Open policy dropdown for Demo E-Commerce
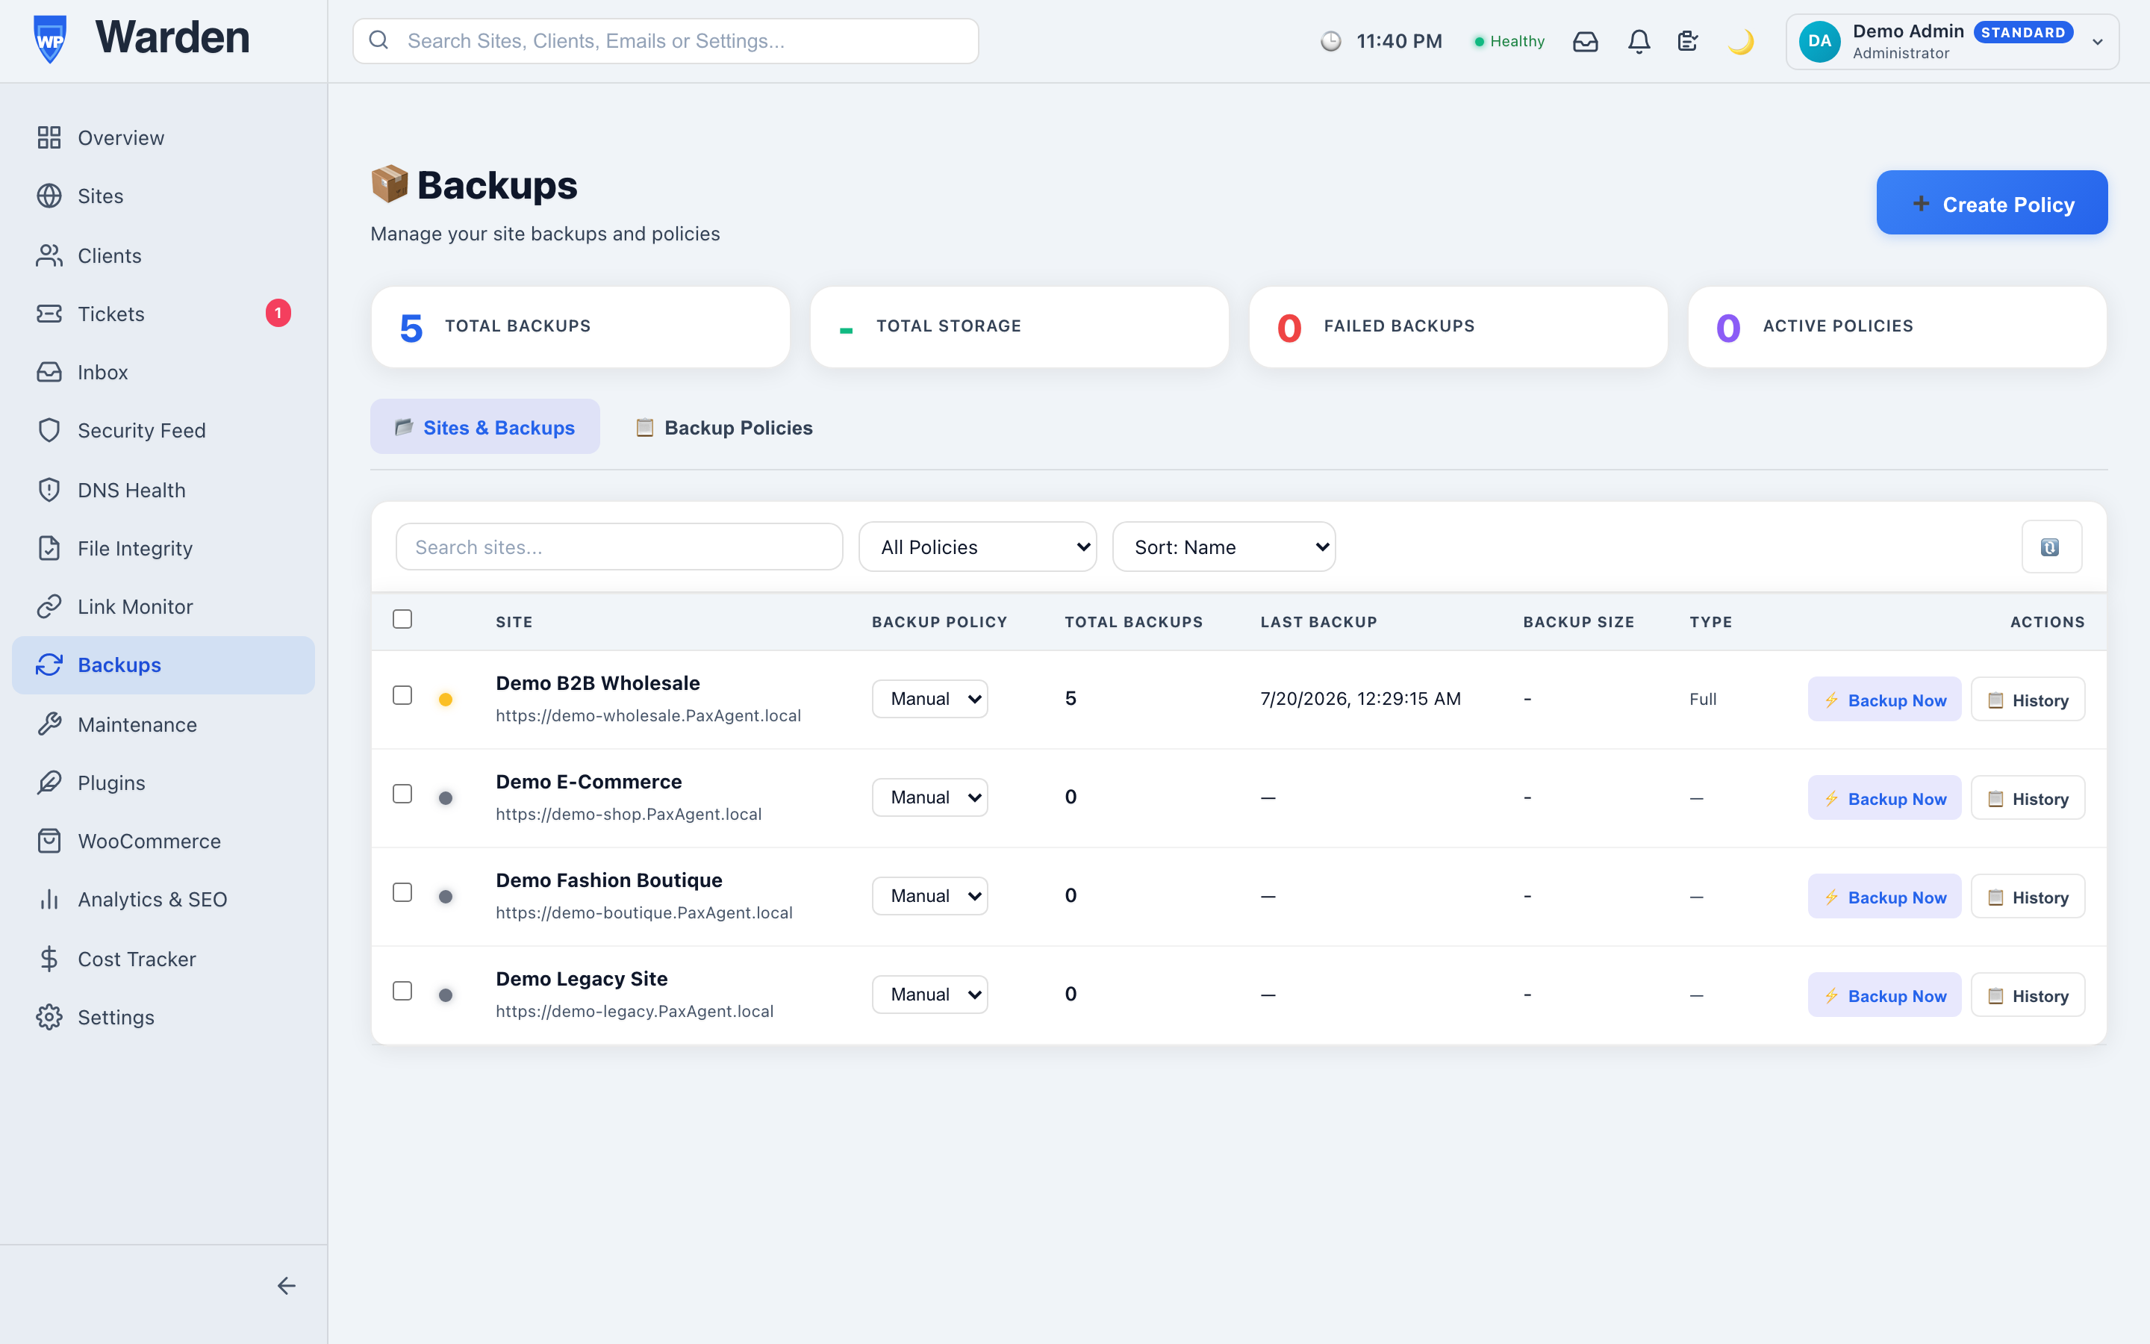 point(929,797)
